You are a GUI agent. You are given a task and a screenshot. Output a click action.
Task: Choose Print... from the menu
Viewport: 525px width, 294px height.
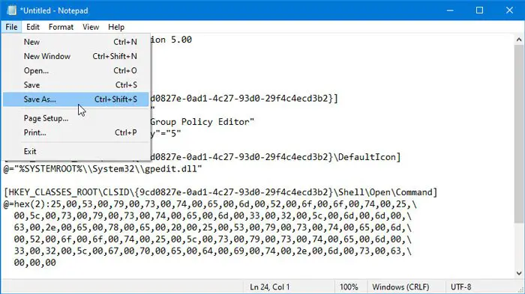tap(76, 132)
